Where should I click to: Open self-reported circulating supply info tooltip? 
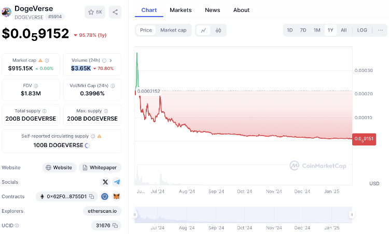[x=93, y=136]
